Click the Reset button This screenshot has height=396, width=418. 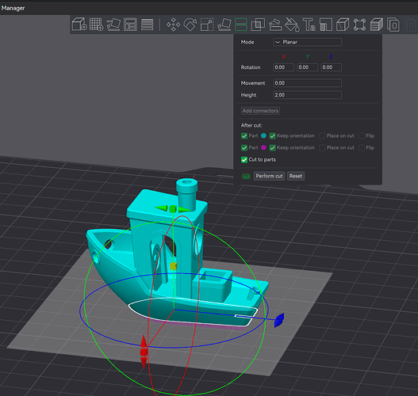click(x=296, y=176)
